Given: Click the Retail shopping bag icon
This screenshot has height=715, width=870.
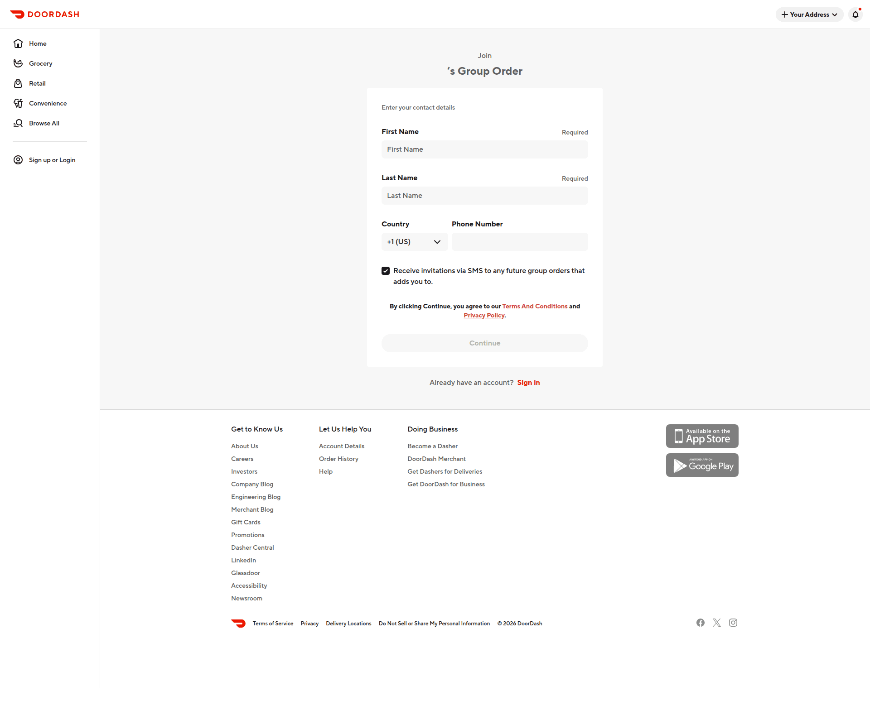Looking at the screenshot, I should (18, 83).
